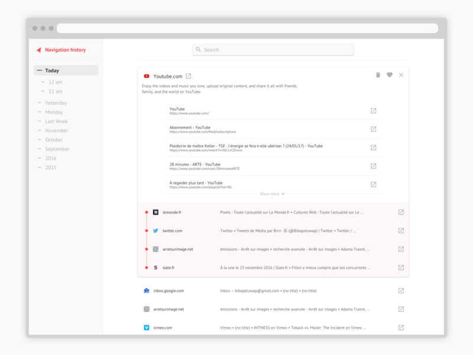Click the red Navigation history arrow logo
The height and width of the screenshot is (355, 473).
(x=39, y=50)
